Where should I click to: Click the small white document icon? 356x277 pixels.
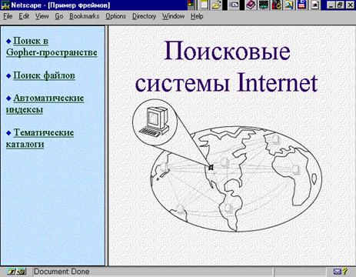[316, 5]
